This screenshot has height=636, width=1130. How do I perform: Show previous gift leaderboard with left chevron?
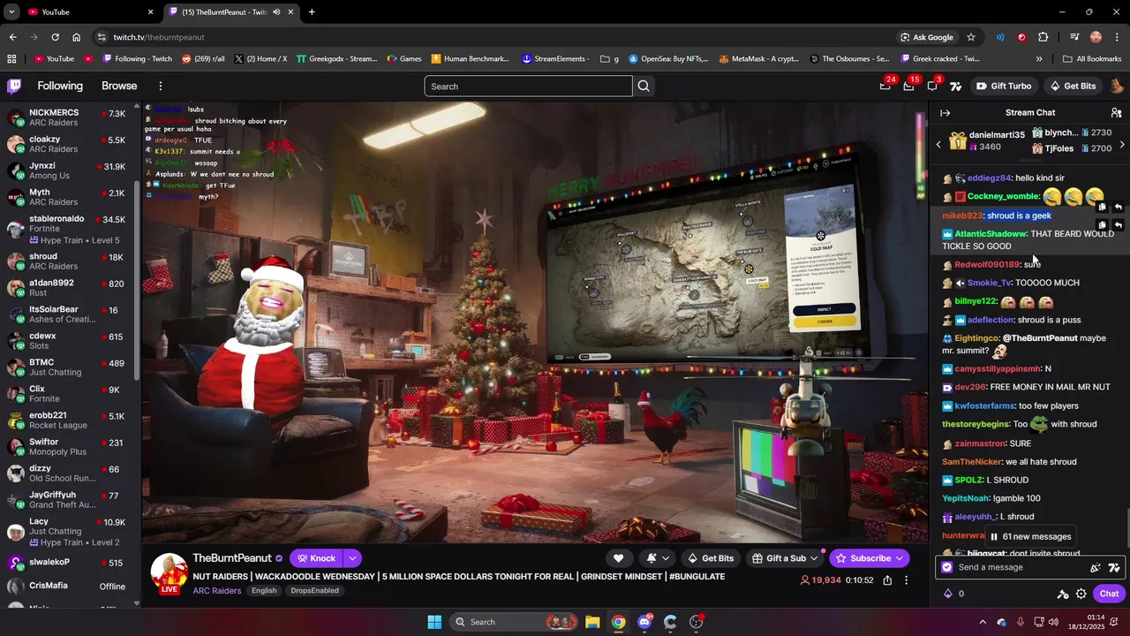point(938,144)
